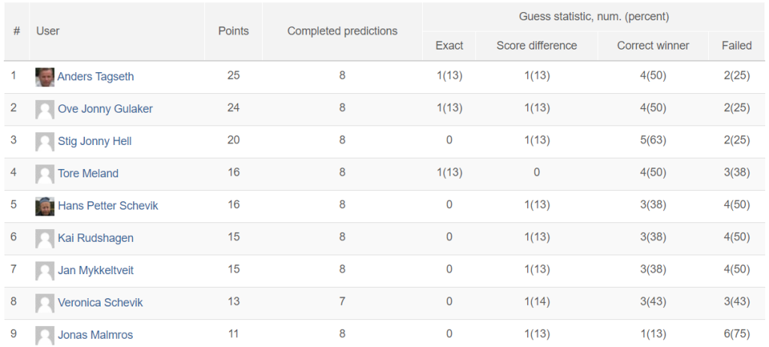Screen dimensions: 769x347
Task: Click Anders Tagseth's profile photo
Action: (44, 77)
